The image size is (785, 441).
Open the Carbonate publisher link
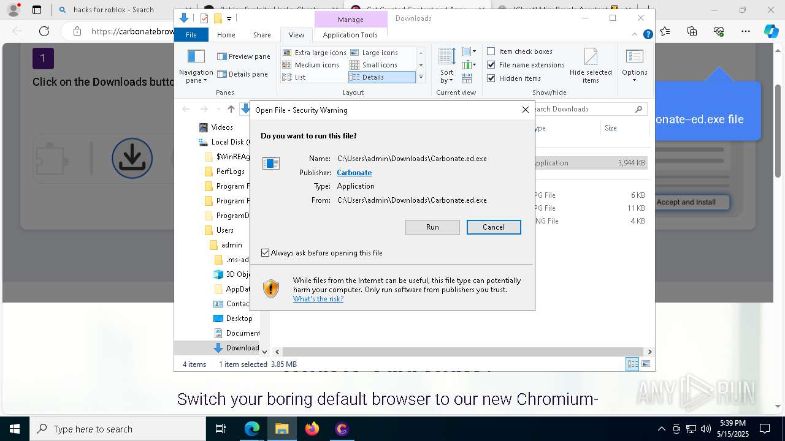click(x=354, y=173)
